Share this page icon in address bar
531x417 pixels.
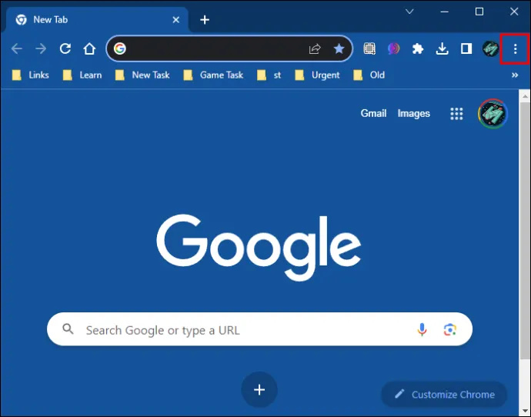click(x=315, y=48)
